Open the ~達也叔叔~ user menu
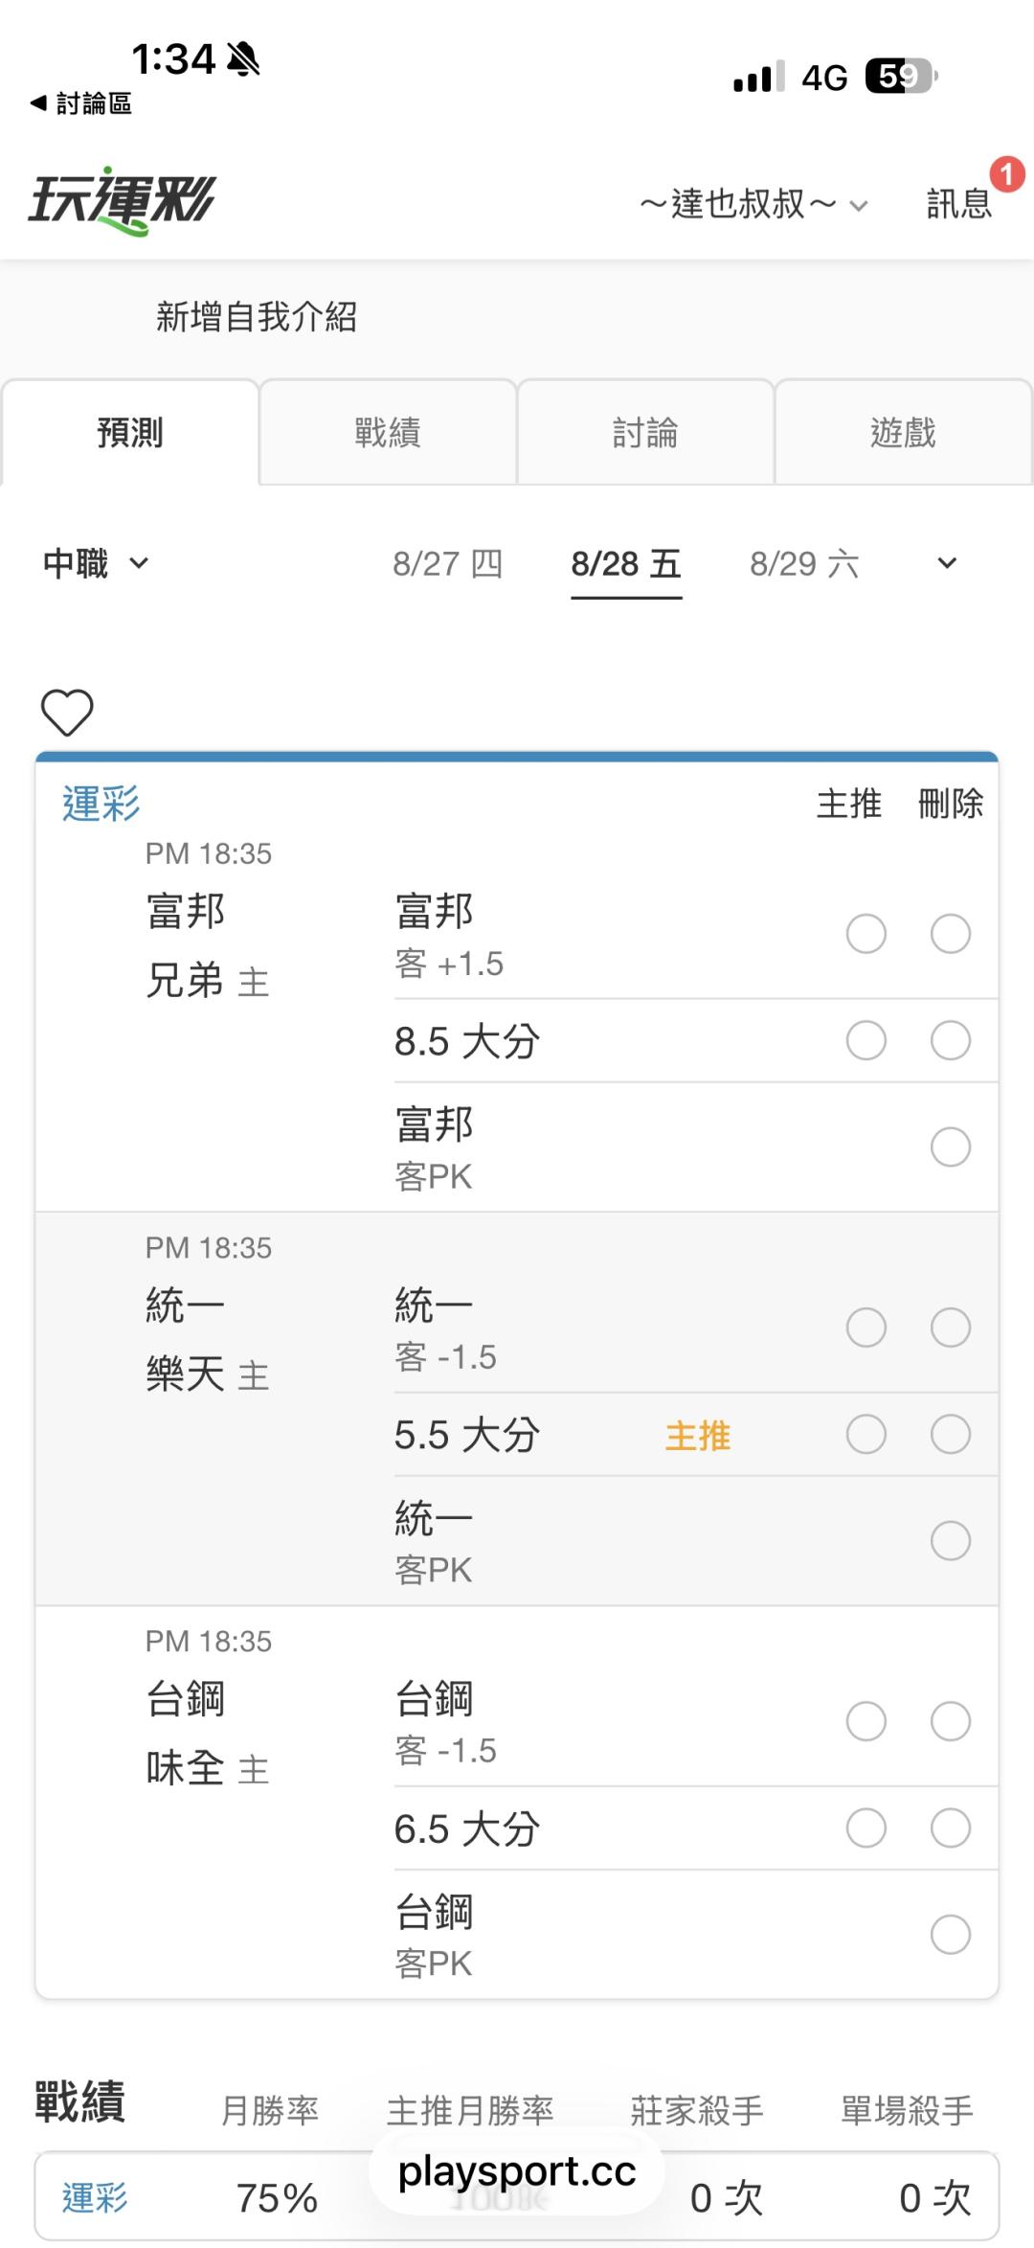 pyautogui.click(x=753, y=204)
